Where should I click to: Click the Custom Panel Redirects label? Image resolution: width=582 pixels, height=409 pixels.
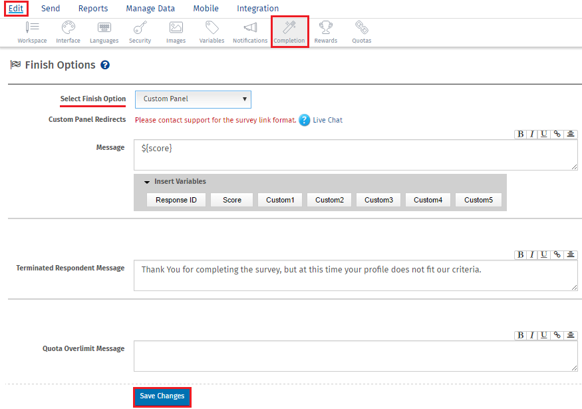tap(87, 119)
